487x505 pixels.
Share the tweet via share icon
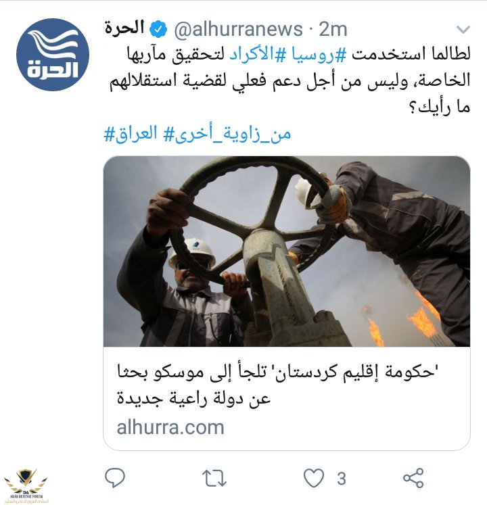pyautogui.click(x=413, y=478)
